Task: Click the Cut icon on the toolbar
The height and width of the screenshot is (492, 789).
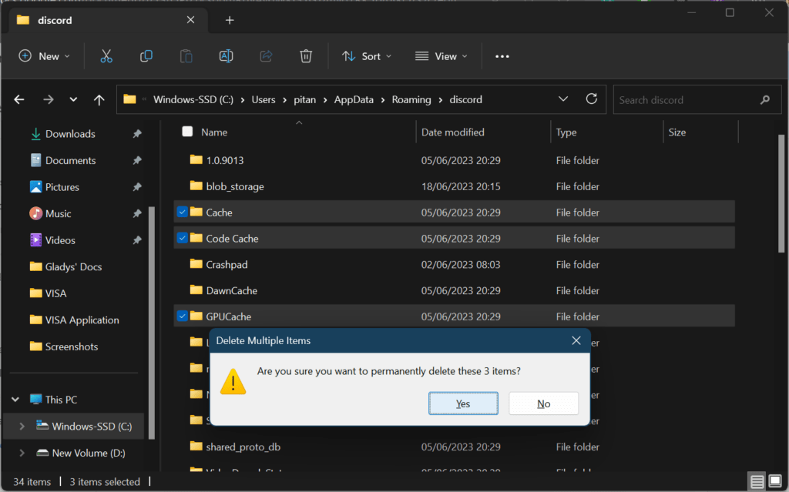Action: 106,55
